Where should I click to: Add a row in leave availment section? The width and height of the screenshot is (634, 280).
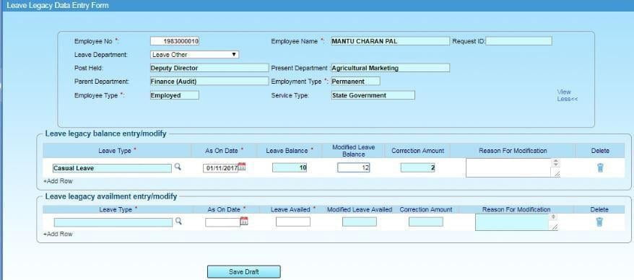coord(58,234)
